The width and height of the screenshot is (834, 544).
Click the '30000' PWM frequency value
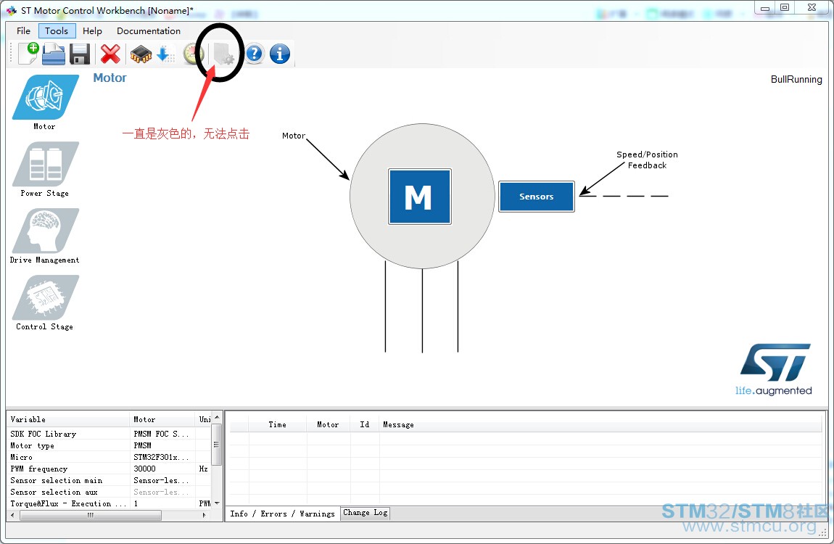[x=144, y=469]
